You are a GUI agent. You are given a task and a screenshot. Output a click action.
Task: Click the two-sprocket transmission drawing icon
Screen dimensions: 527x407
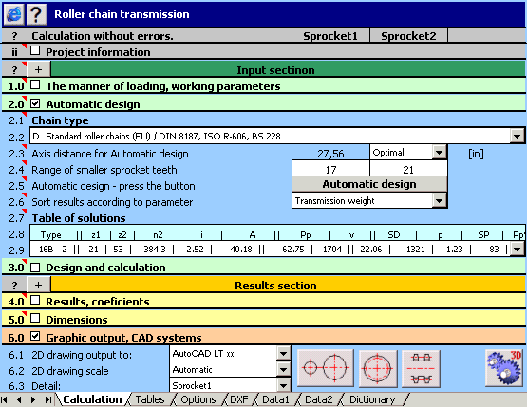pos(326,368)
